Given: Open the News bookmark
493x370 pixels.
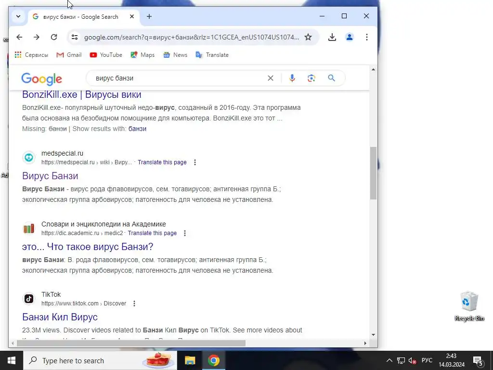Looking at the screenshot, I should (x=175, y=55).
